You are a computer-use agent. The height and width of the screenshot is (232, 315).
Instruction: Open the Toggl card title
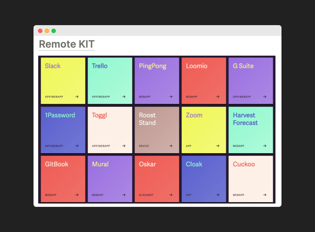(x=100, y=115)
